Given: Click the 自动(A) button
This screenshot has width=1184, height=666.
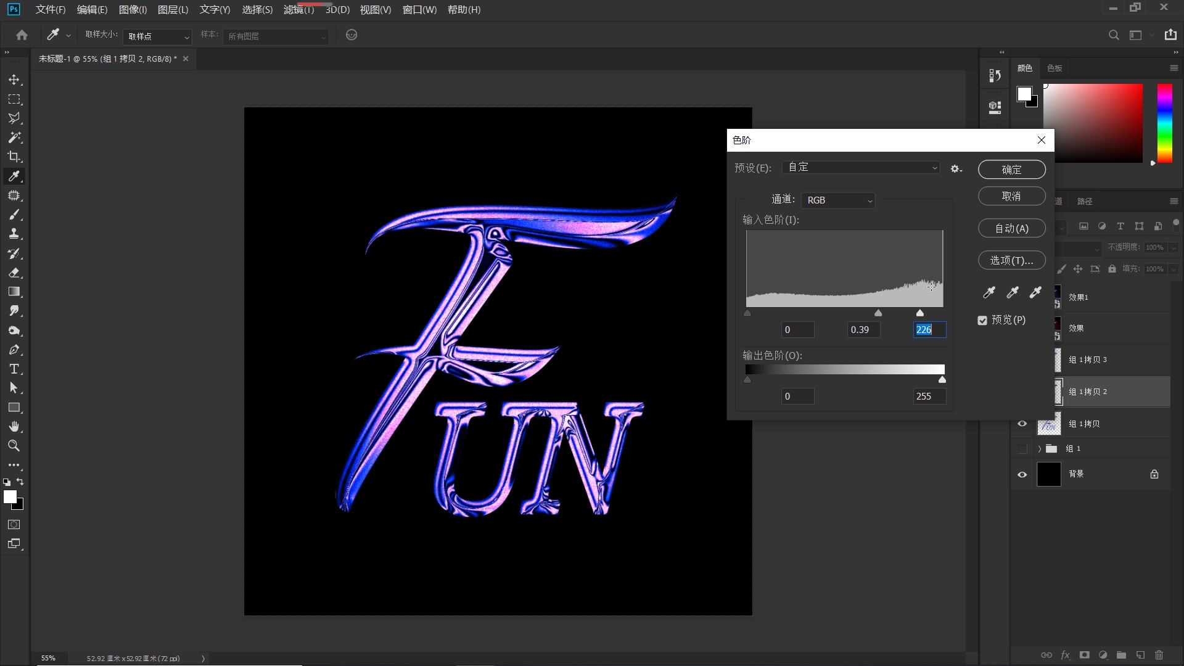Looking at the screenshot, I should point(1011,228).
